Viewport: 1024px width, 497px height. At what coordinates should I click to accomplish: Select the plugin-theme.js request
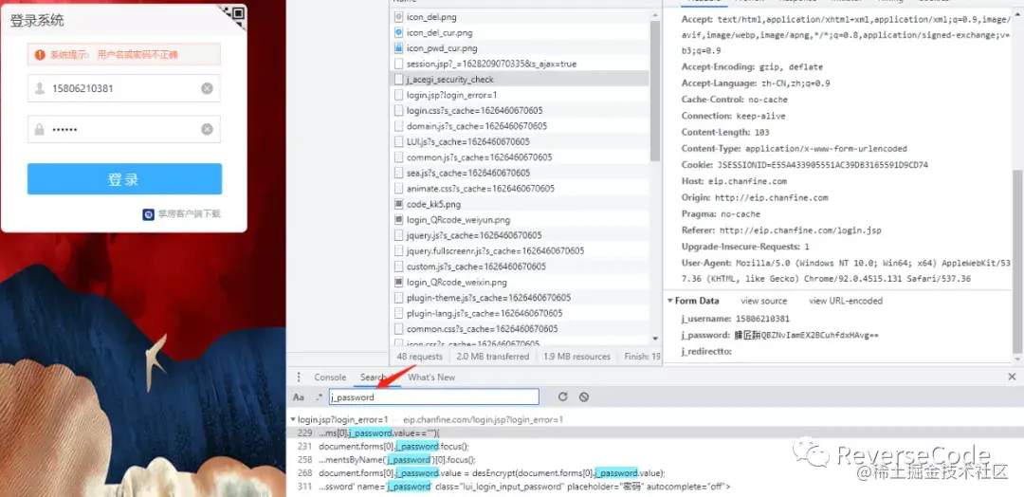[520, 298]
